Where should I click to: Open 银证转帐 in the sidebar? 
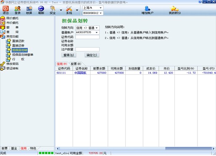tap(13, 68)
